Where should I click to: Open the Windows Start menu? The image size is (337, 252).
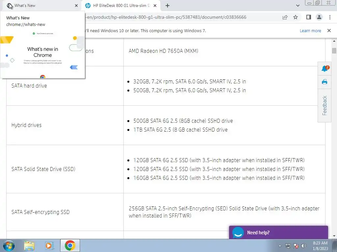coord(9,245)
